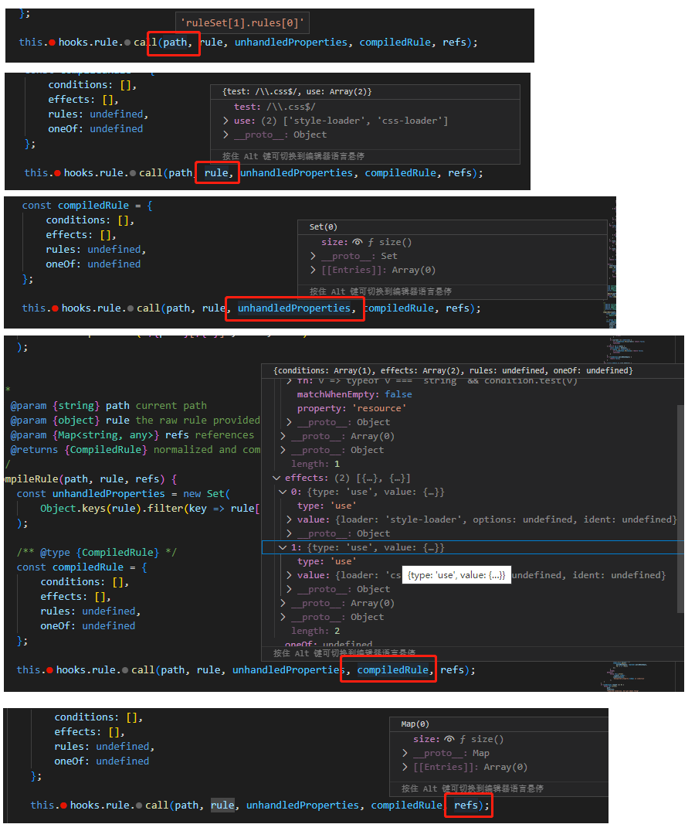
Task: Collapse the effects: (2) array entry
Action: click(x=276, y=477)
